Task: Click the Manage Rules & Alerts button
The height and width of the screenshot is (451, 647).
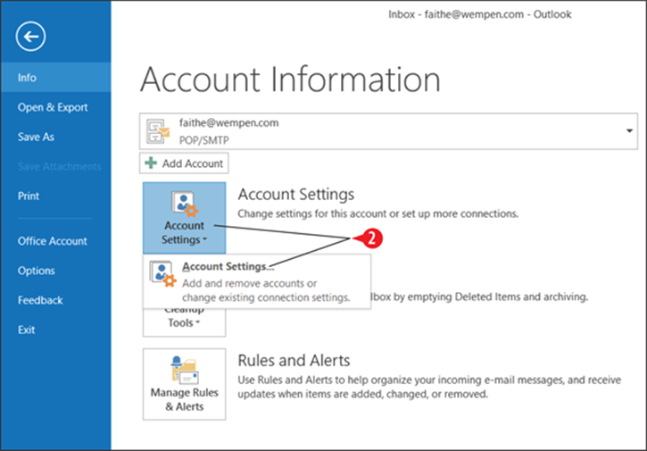Action: (185, 384)
